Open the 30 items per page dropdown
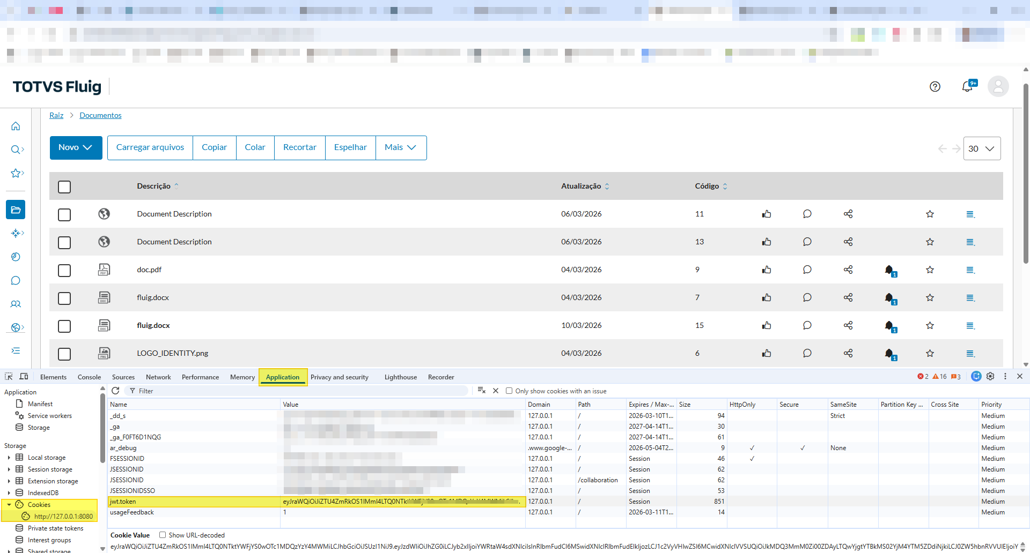Viewport: 1030px width, 553px height. coord(982,148)
